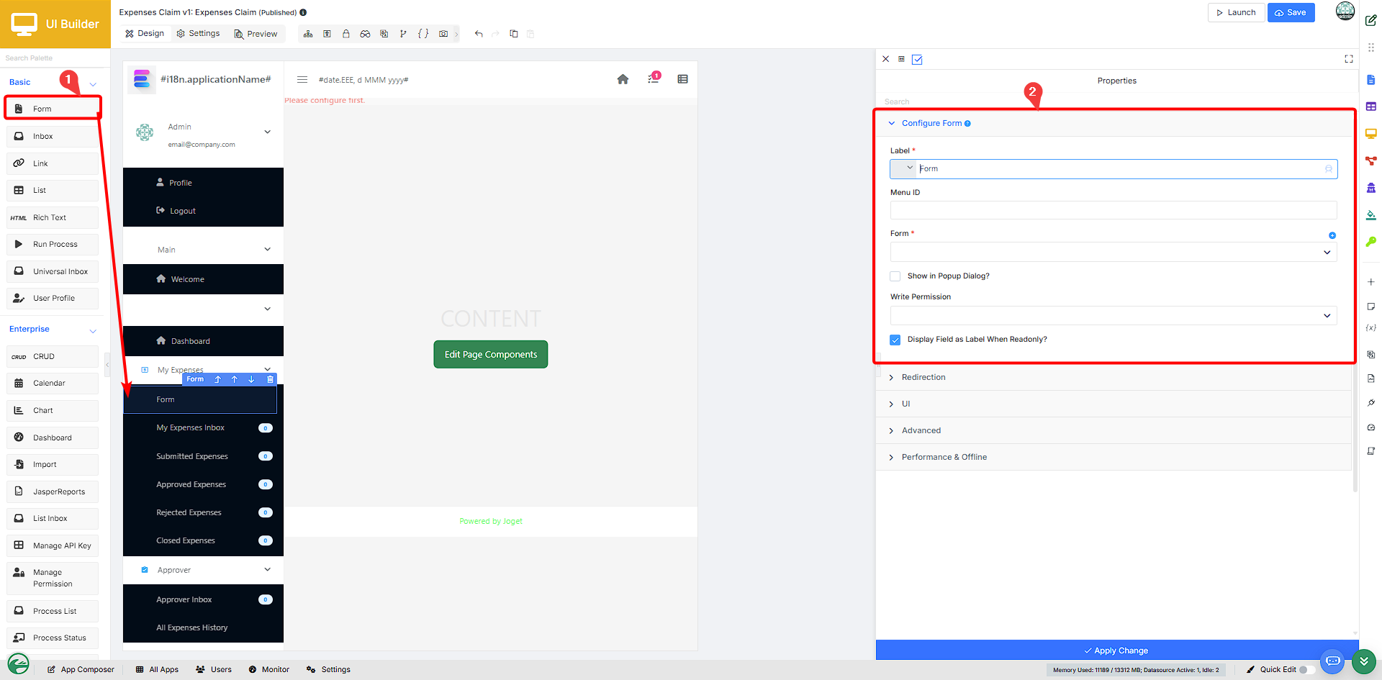
Task: Click the Apply Change button
Action: click(1117, 650)
